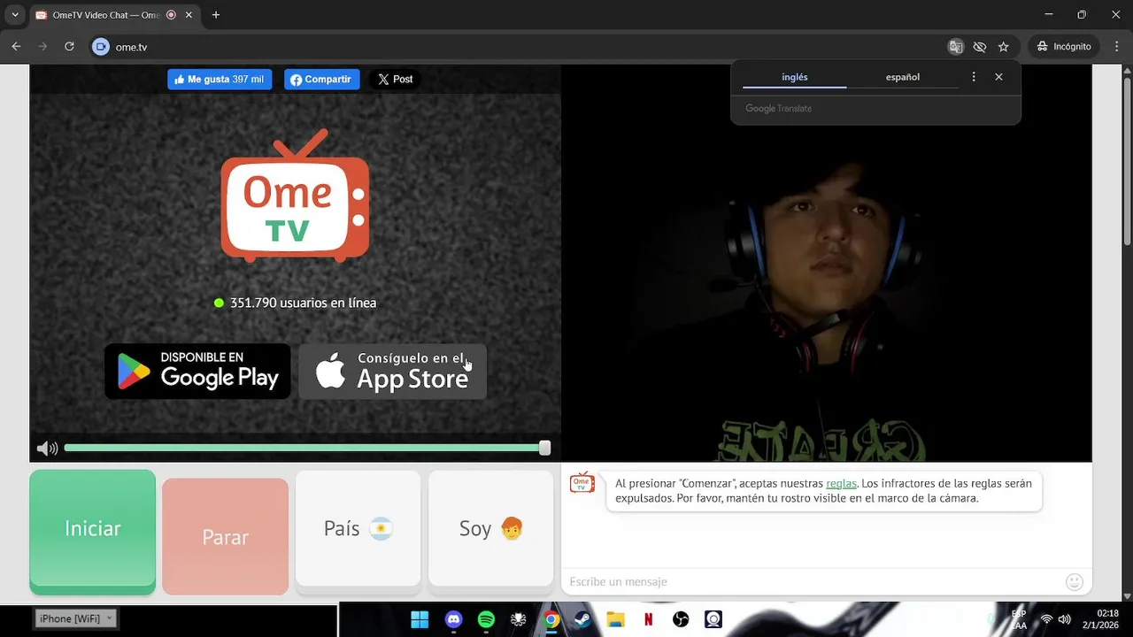Open Netflix from taskbar
The width and height of the screenshot is (1133, 637).
(648, 619)
